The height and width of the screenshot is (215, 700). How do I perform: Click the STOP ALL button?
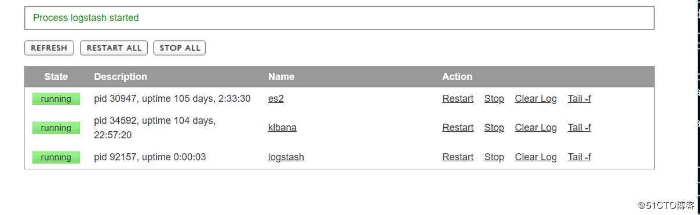tap(180, 48)
